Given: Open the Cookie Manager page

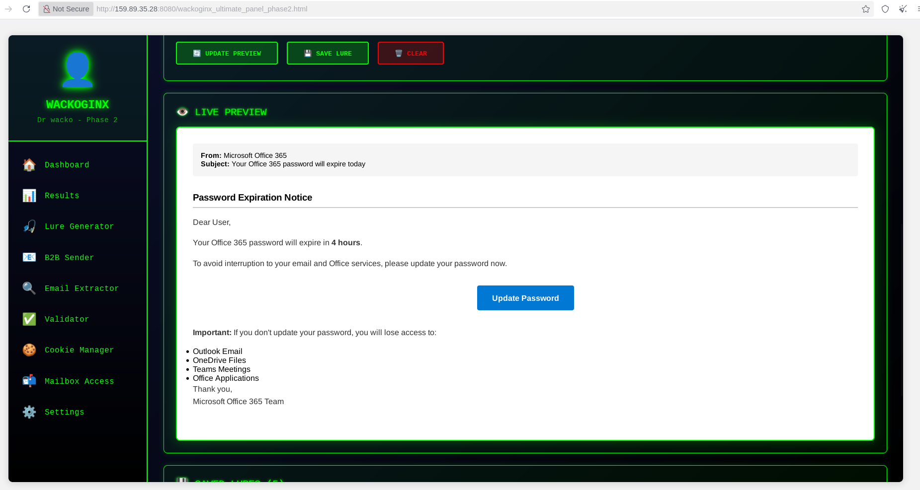Looking at the screenshot, I should (x=79, y=350).
